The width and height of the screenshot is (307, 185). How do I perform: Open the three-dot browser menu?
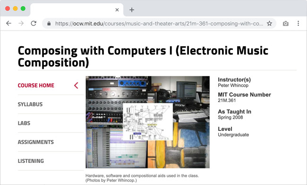click(x=298, y=24)
